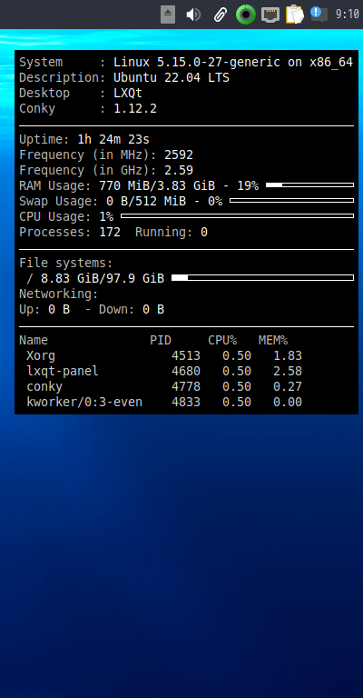The width and height of the screenshot is (363, 698).
Task: Click the CPU% value in the conky row
Action: (x=237, y=386)
